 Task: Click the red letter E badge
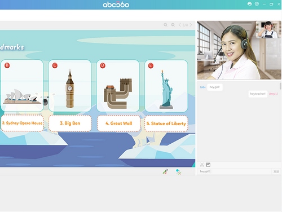(x=151, y=65)
